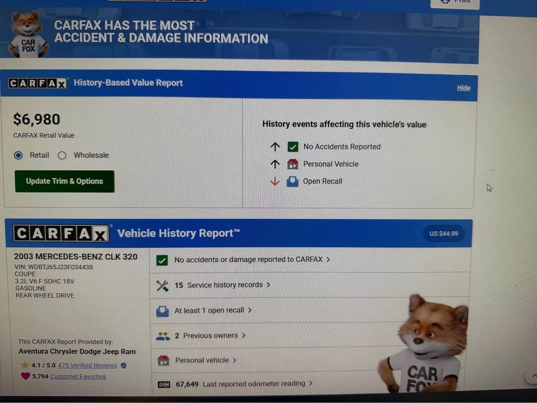Click the orange down arrow beside Open Recall
The image size is (537, 403).
[x=275, y=181]
